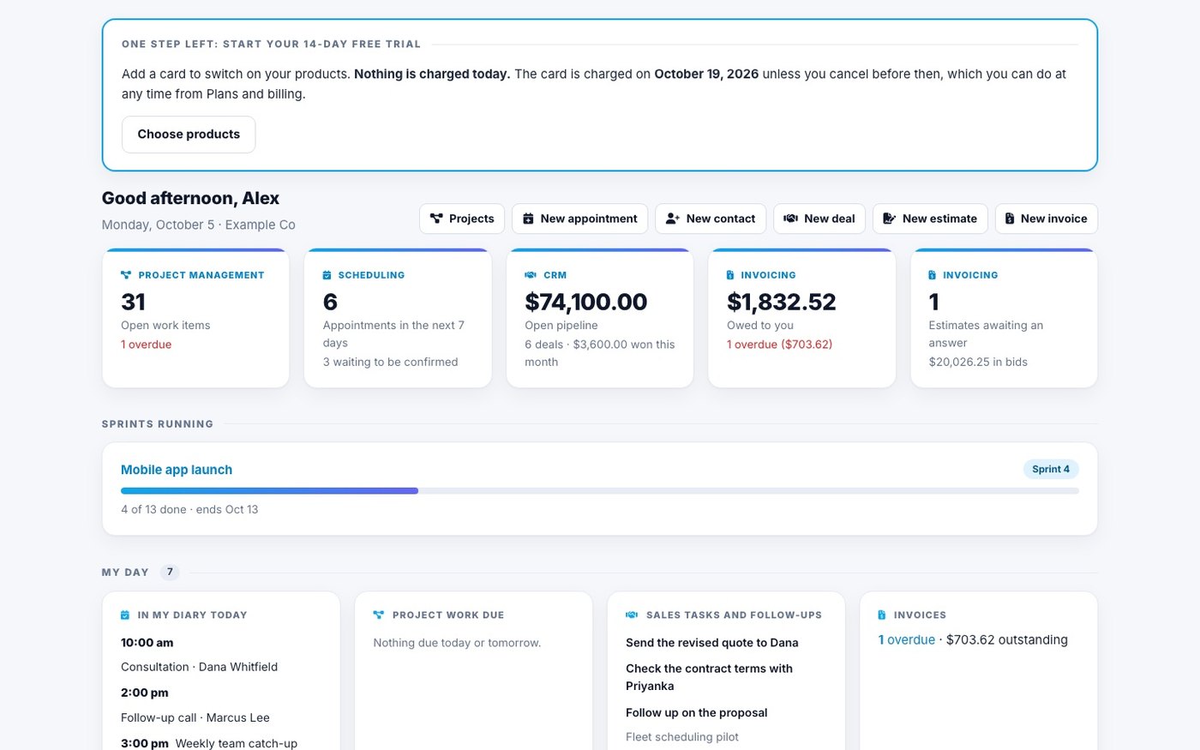Add a New contact

[711, 219]
